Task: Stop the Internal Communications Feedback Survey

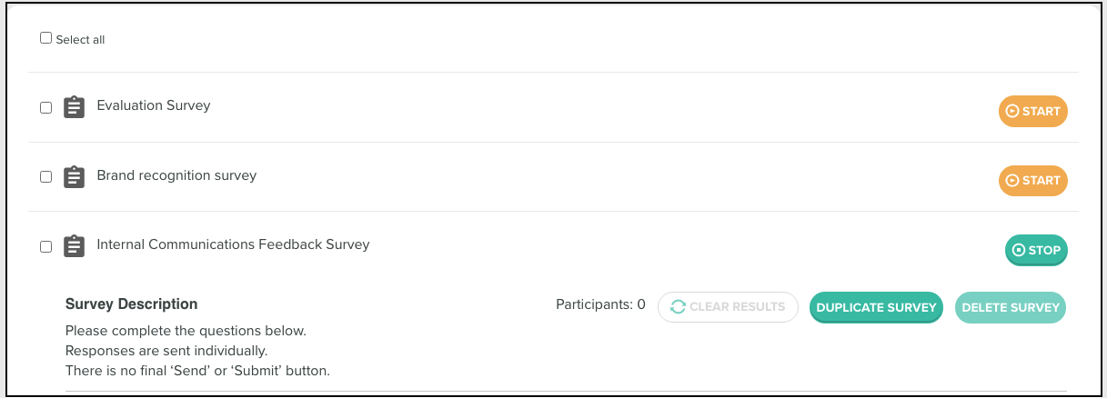Action: coord(1036,250)
